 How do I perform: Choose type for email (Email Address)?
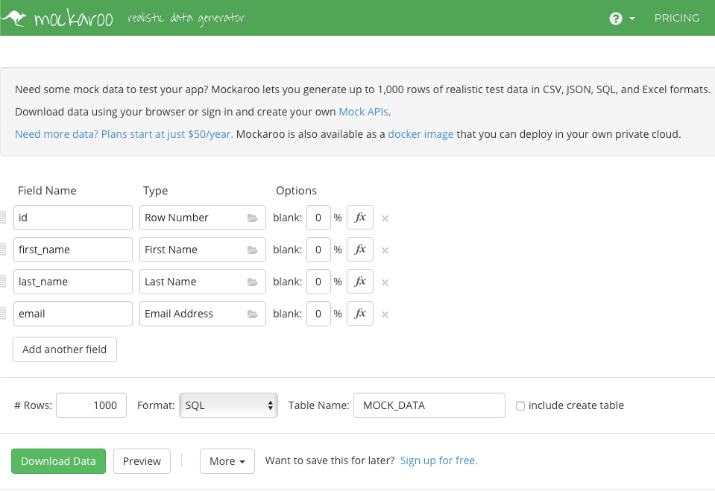[x=203, y=313]
